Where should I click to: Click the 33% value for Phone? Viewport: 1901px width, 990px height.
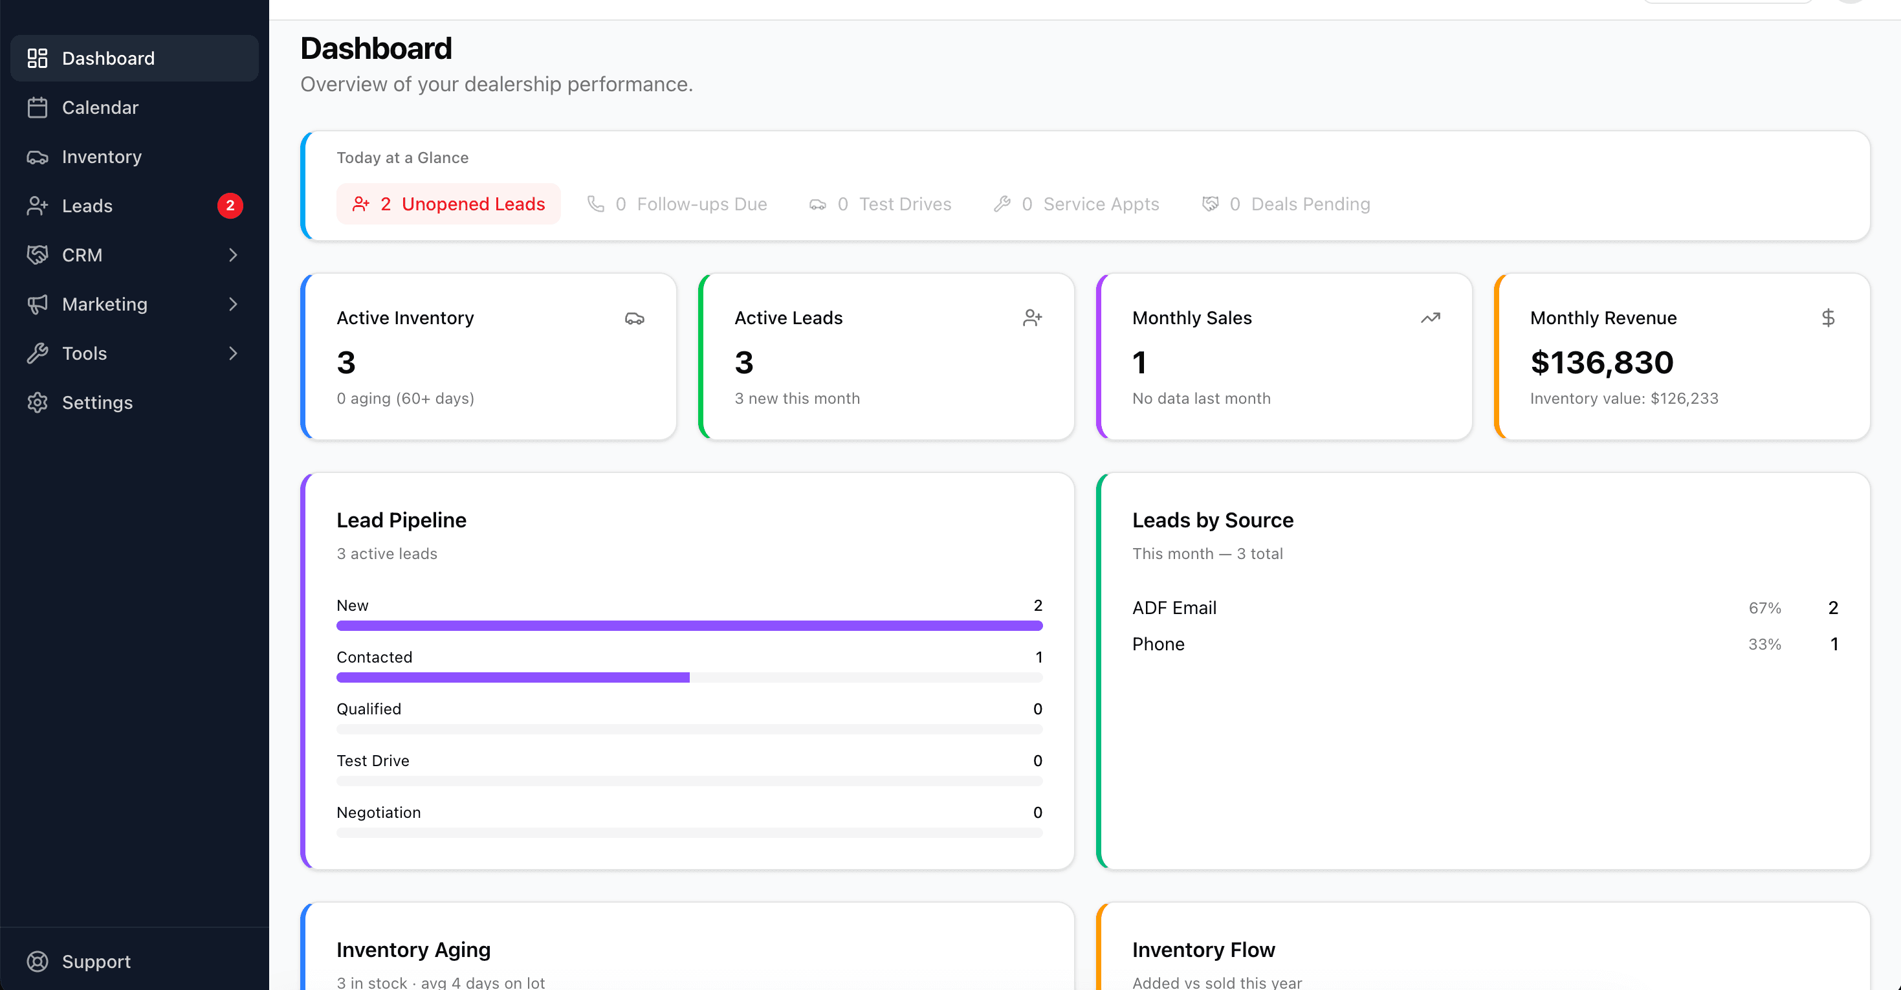click(1764, 644)
